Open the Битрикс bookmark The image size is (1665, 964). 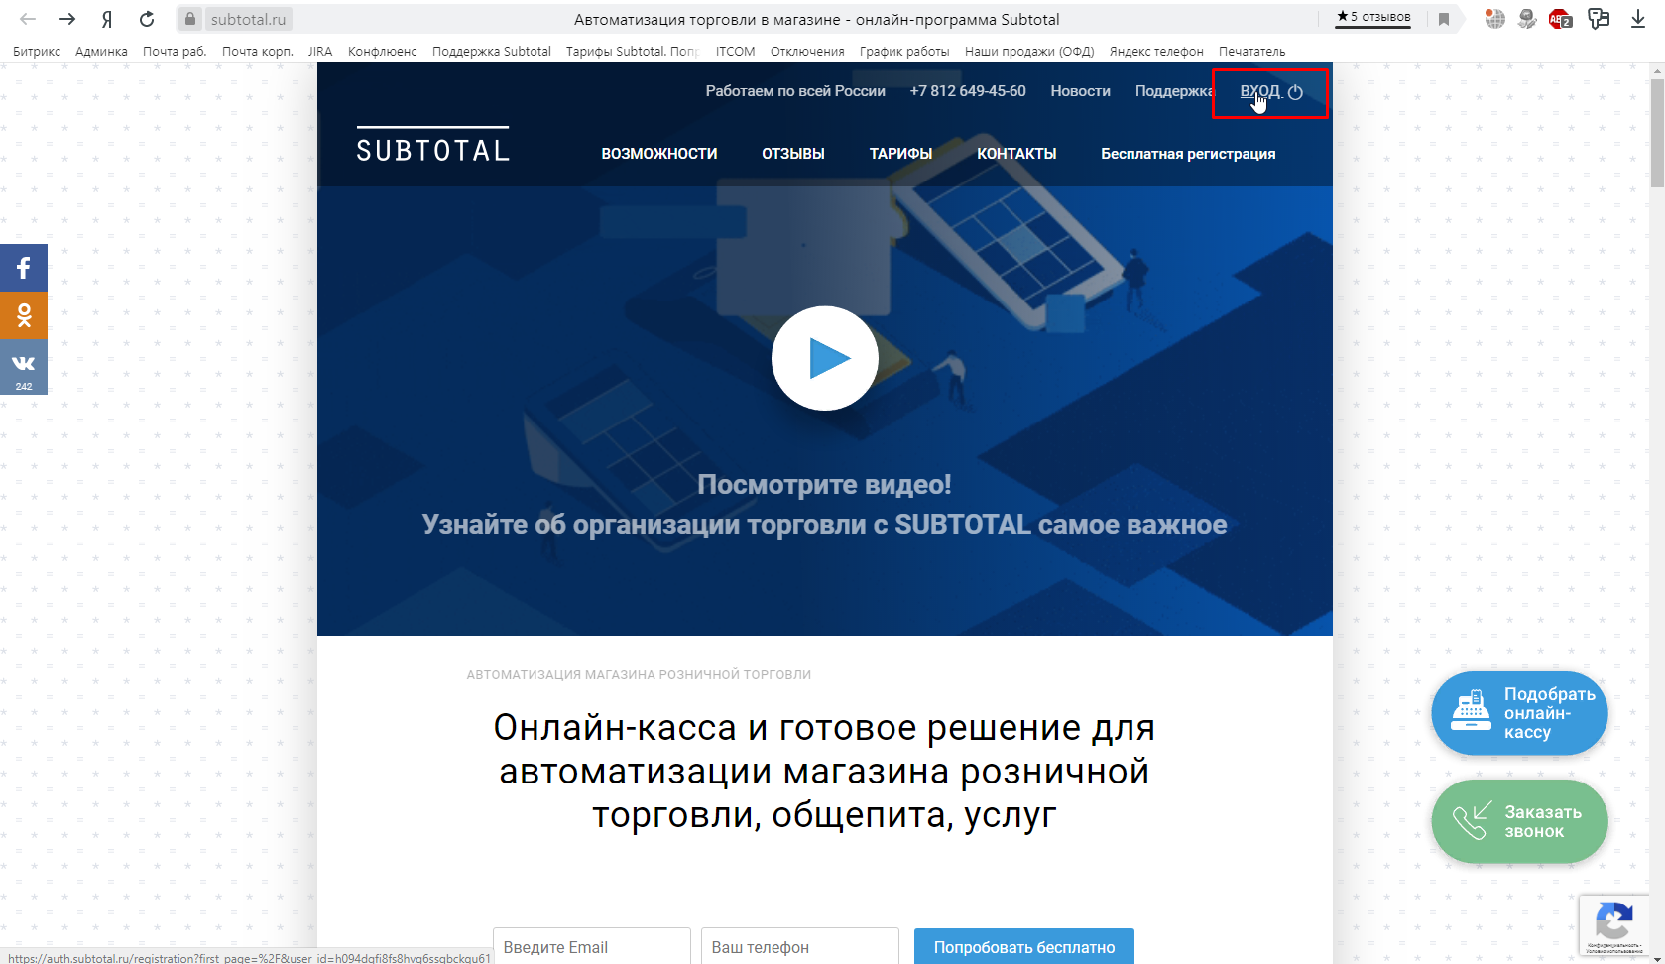tap(37, 51)
